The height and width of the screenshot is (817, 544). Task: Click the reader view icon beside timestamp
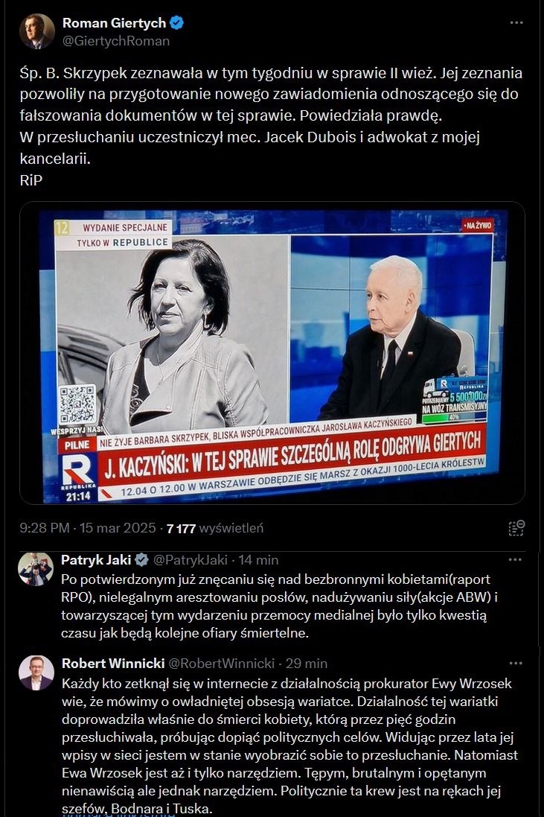[516, 528]
